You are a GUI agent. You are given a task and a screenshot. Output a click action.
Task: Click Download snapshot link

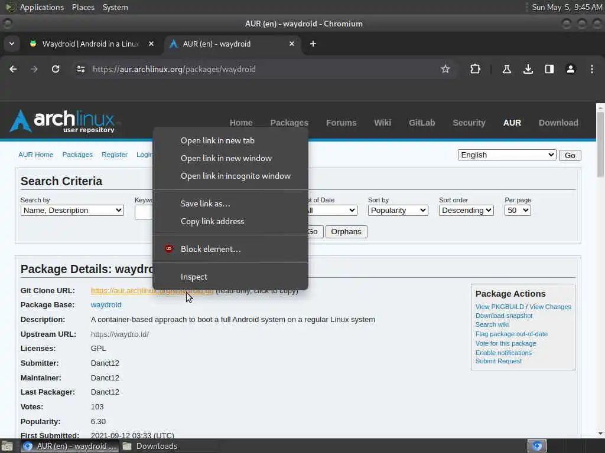pos(504,316)
